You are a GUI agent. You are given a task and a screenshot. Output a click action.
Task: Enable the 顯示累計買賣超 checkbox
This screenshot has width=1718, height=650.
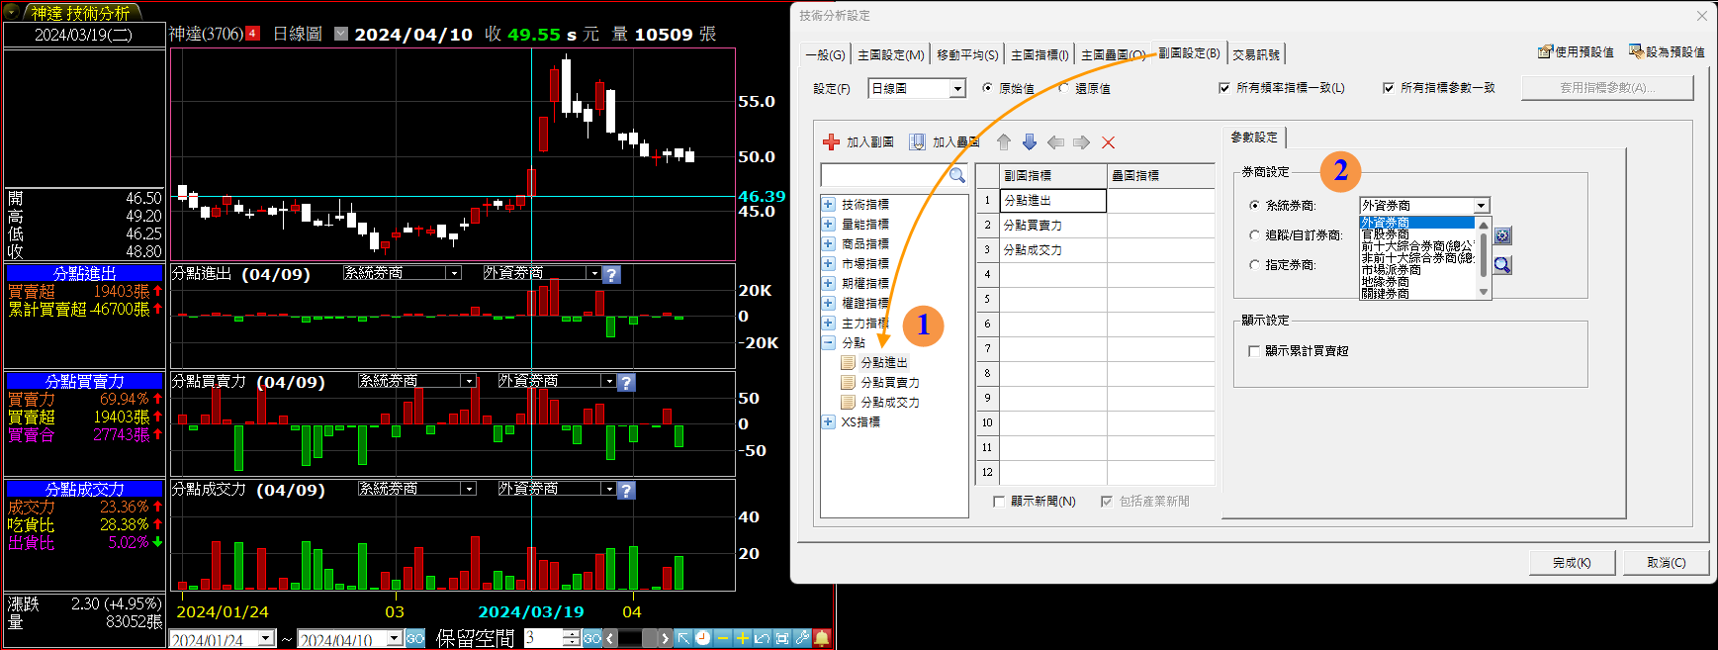point(1254,351)
